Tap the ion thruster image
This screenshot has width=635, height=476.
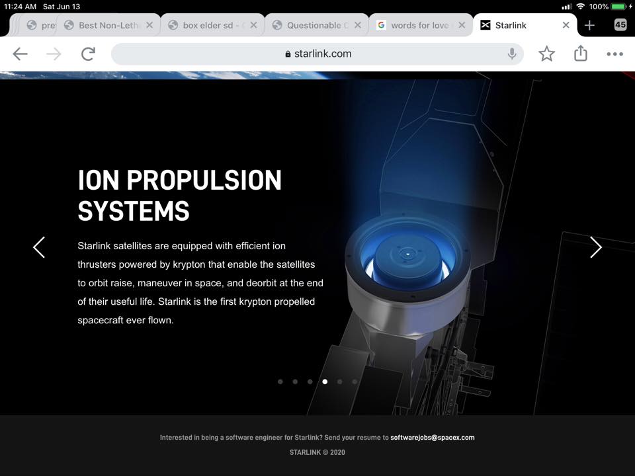(408, 275)
